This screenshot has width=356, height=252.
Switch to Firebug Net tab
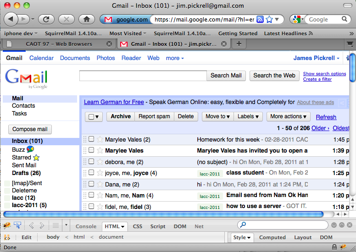coord(199,226)
